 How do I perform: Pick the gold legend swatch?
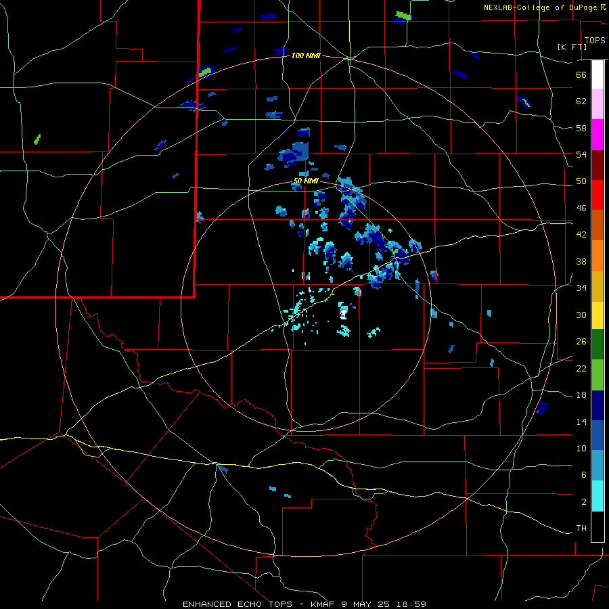[x=597, y=286]
